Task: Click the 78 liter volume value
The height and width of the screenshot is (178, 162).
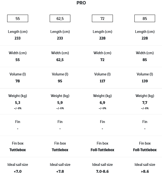Action: pyautogui.click(x=18, y=81)
